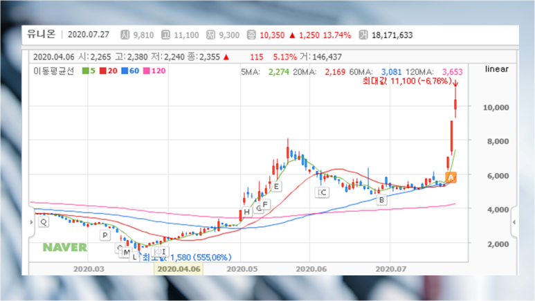This screenshot has height=301, width=535.
Task: Open the L event marker
Action: 135,257
